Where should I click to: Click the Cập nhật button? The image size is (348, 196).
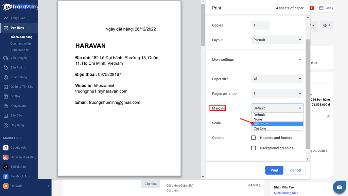tap(151, 184)
